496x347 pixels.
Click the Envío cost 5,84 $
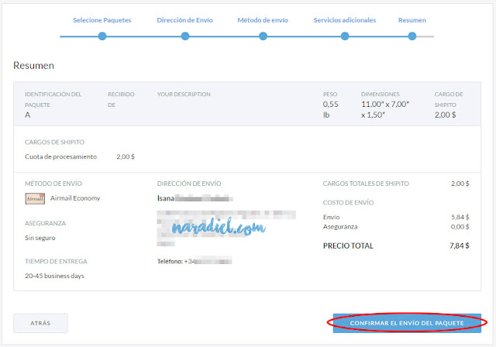[460, 217]
